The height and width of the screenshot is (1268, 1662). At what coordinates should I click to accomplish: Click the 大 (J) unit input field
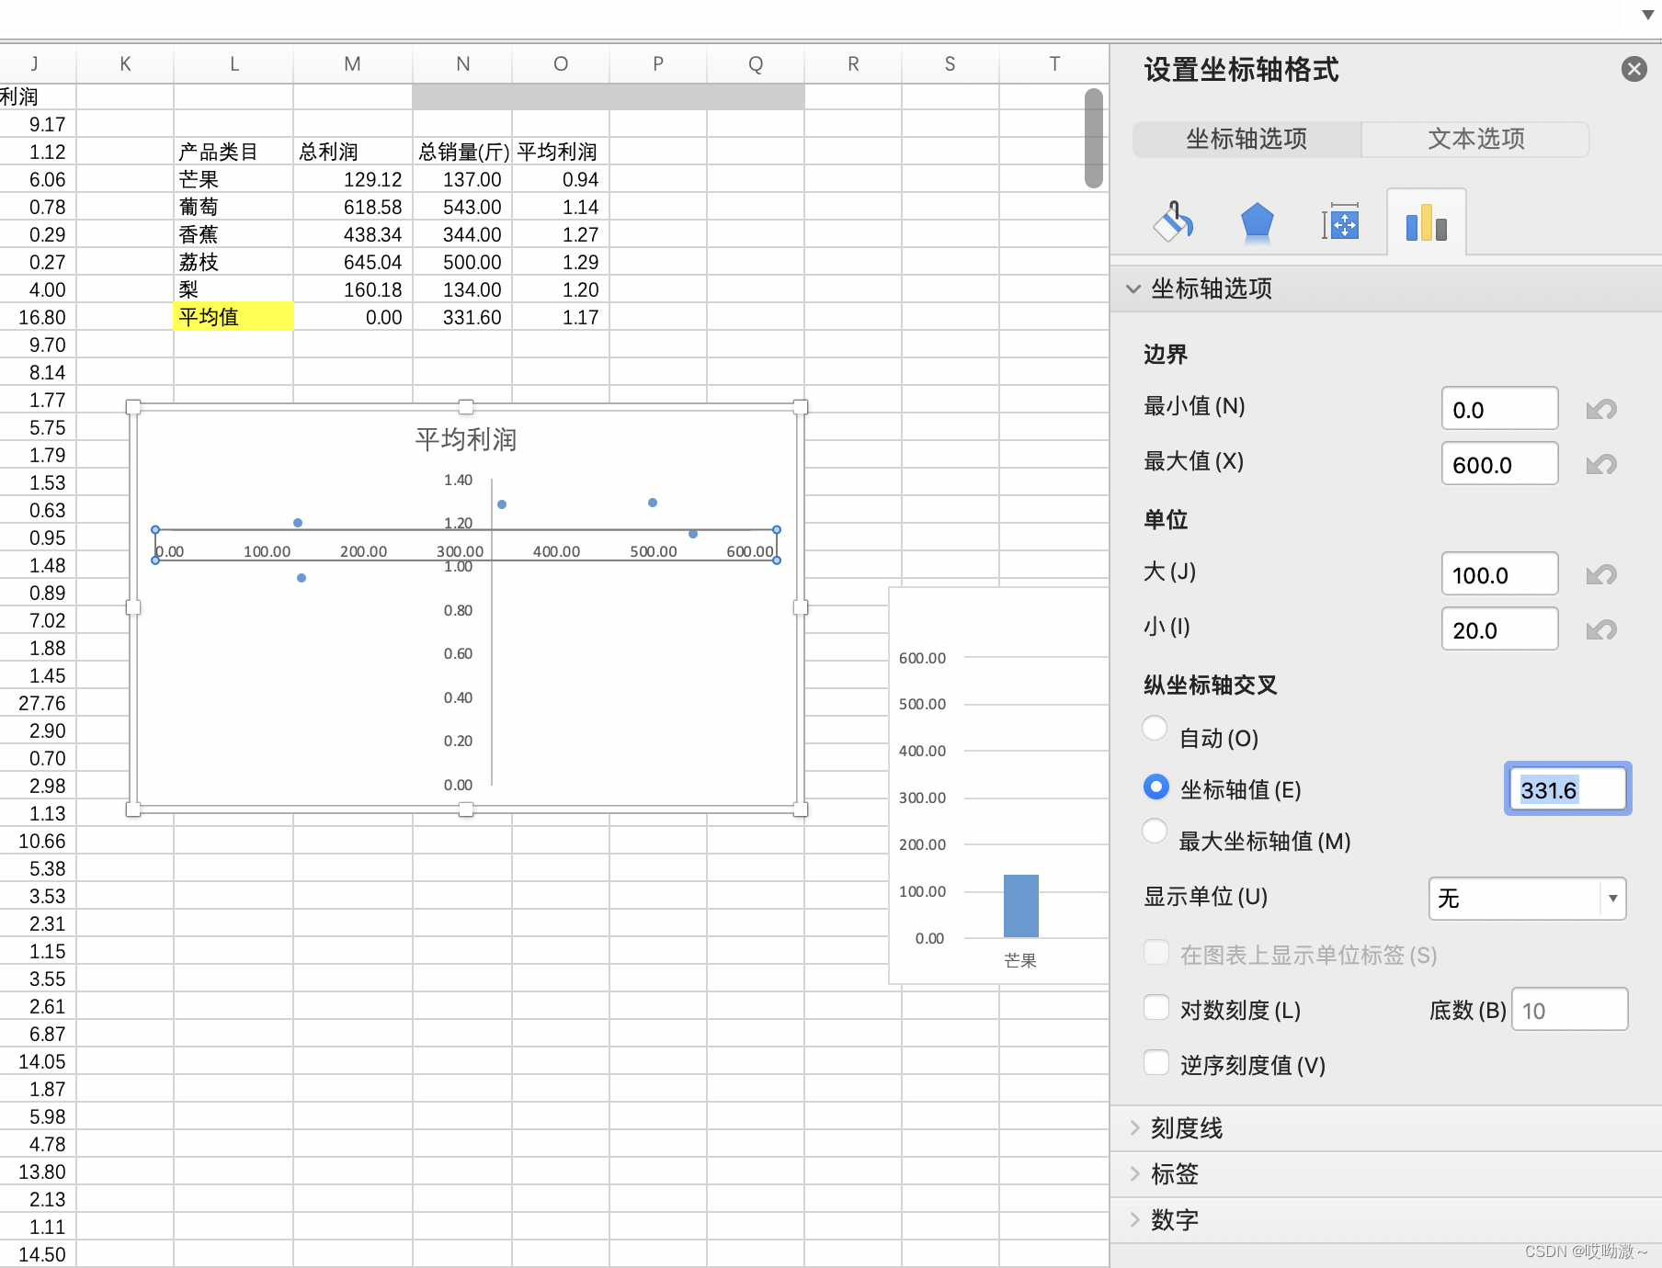point(1499,574)
